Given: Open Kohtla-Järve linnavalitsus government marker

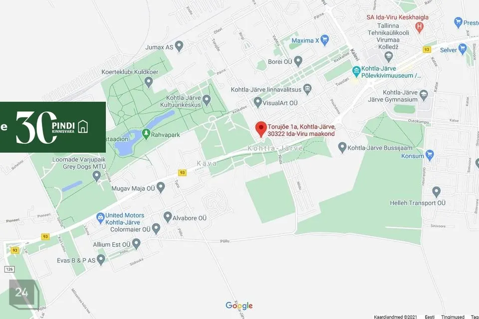Looking at the screenshot, I should tap(308, 89).
